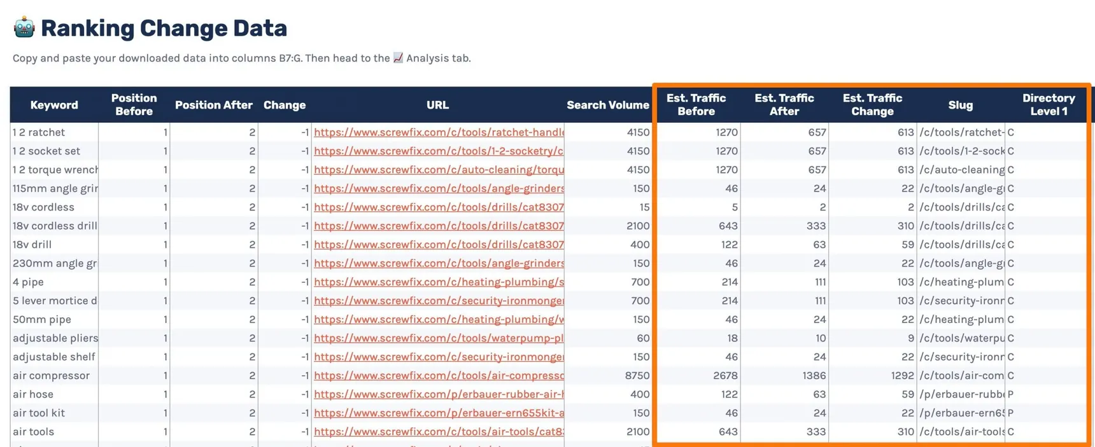The width and height of the screenshot is (1095, 447).
Task: Open the security-ironmongery URL in 5 lever mortice row
Action: click(439, 301)
